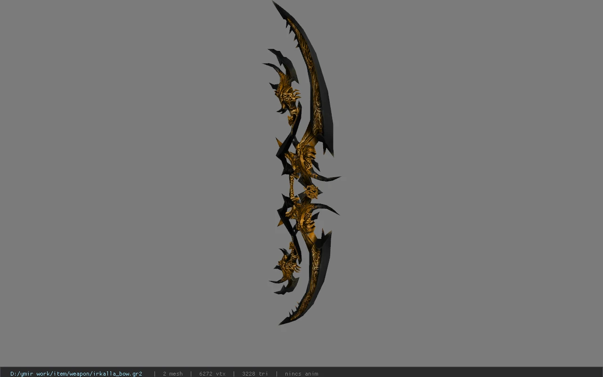Click the '3228 tri' triangle count
This screenshot has height=377, width=603.
pyautogui.click(x=255, y=374)
